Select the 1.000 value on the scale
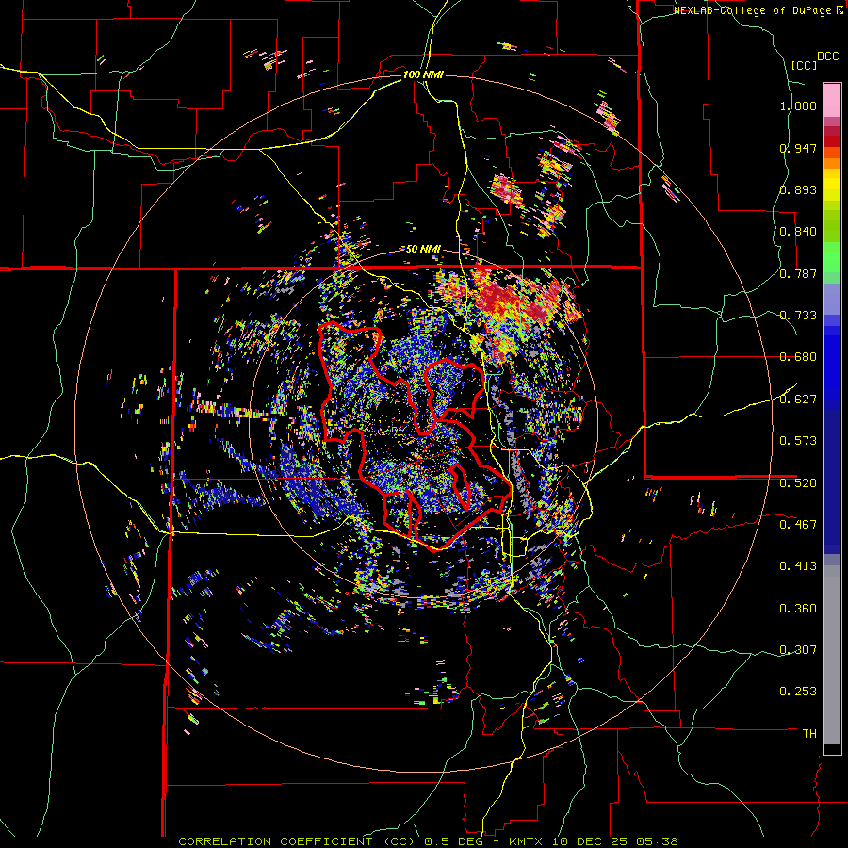 click(798, 106)
